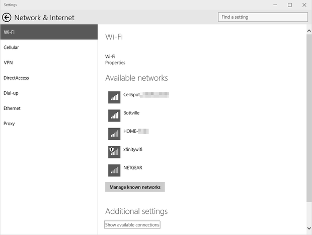Click the Bottville Wi-Fi signal icon
Image resolution: width=312 pixels, height=235 pixels.
point(114,115)
